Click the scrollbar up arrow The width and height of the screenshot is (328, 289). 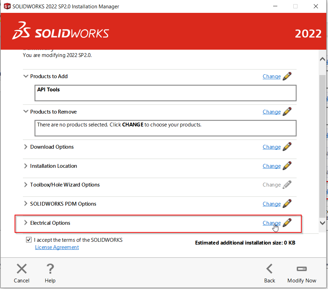(x=322, y=59)
